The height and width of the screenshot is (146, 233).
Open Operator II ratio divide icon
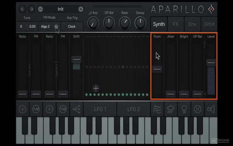pyautogui.click(x=49, y=109)
